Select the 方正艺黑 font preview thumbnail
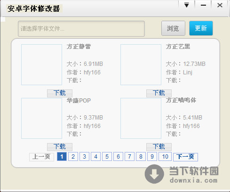The width and height of the screenshot is (230, 192). point(141,64)
